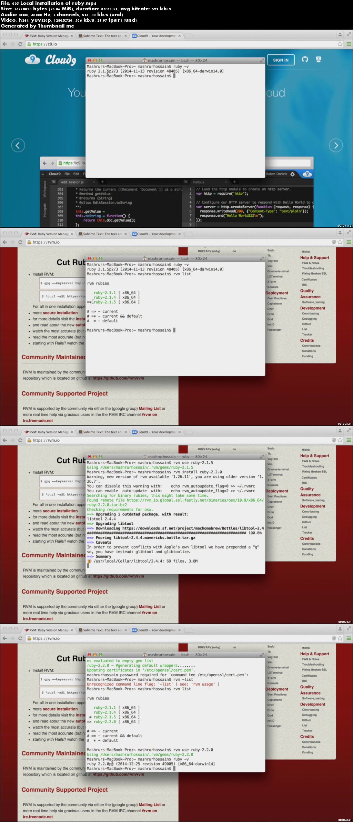In 00:03:31 frame, click Contributing link
353x822 pixels.
[x=310, y=512]
